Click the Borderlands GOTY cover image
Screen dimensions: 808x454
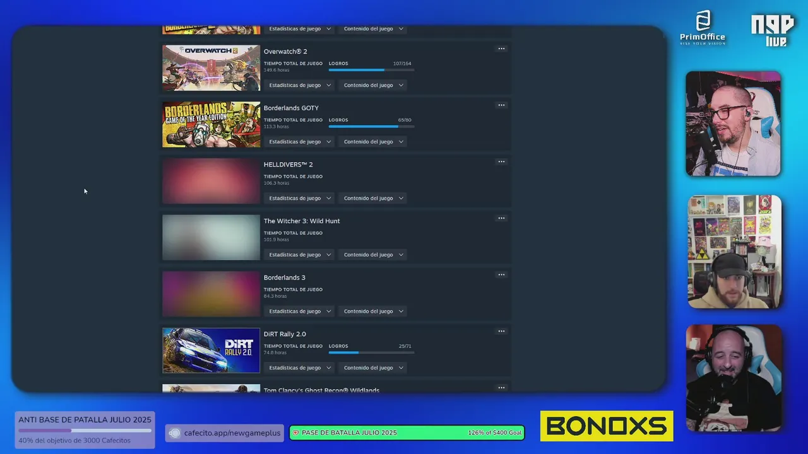(x=211, y=124)
